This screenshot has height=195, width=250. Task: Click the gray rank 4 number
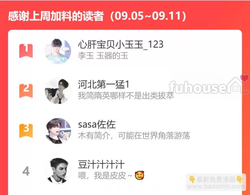tap(26, 171)
